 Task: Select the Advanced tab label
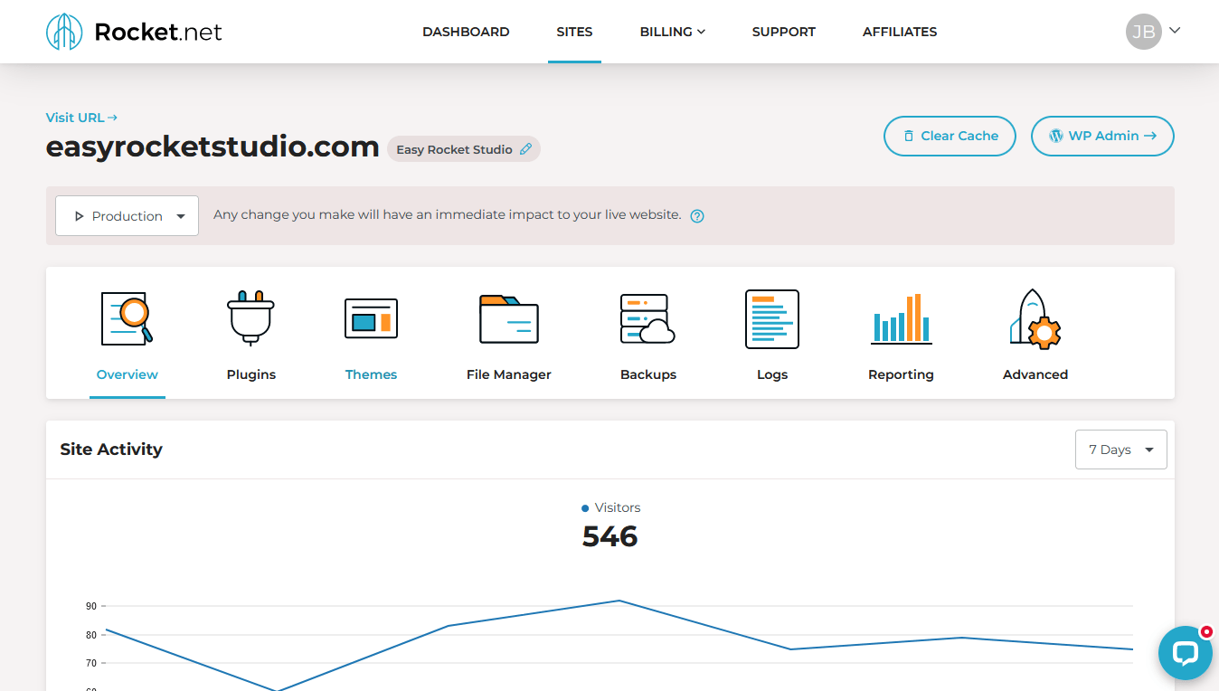[1035, 374]
